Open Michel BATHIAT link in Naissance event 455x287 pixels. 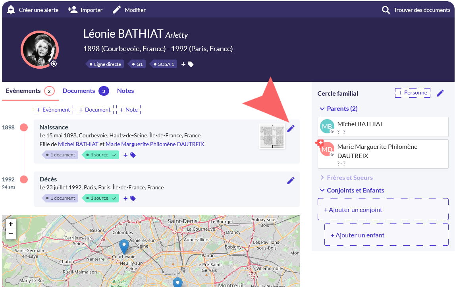pos(78,144)
